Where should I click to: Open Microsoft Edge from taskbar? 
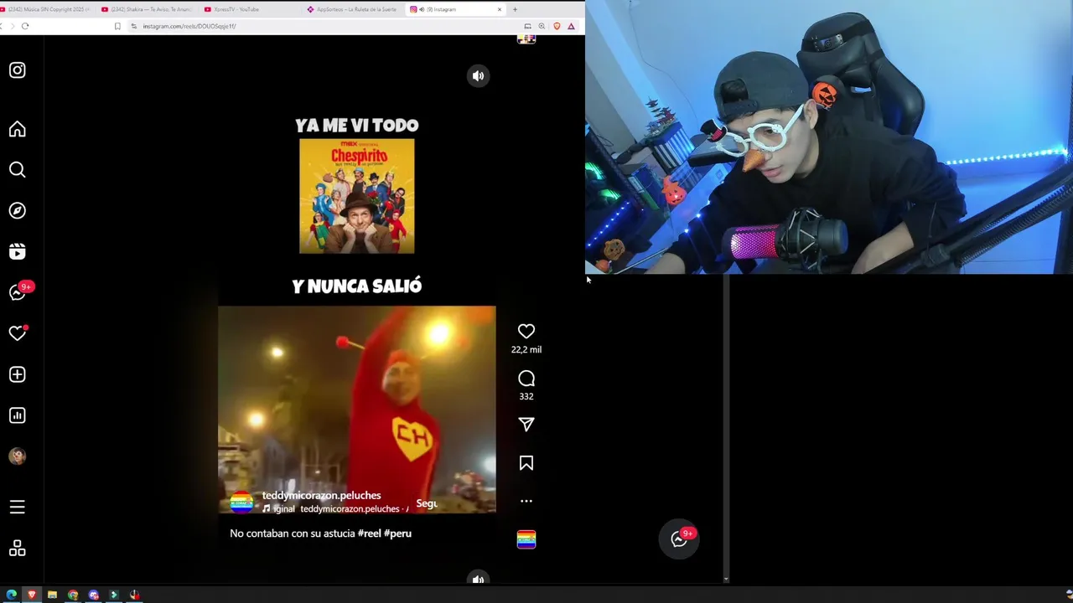pyautogui.click(x=12, y=595)
